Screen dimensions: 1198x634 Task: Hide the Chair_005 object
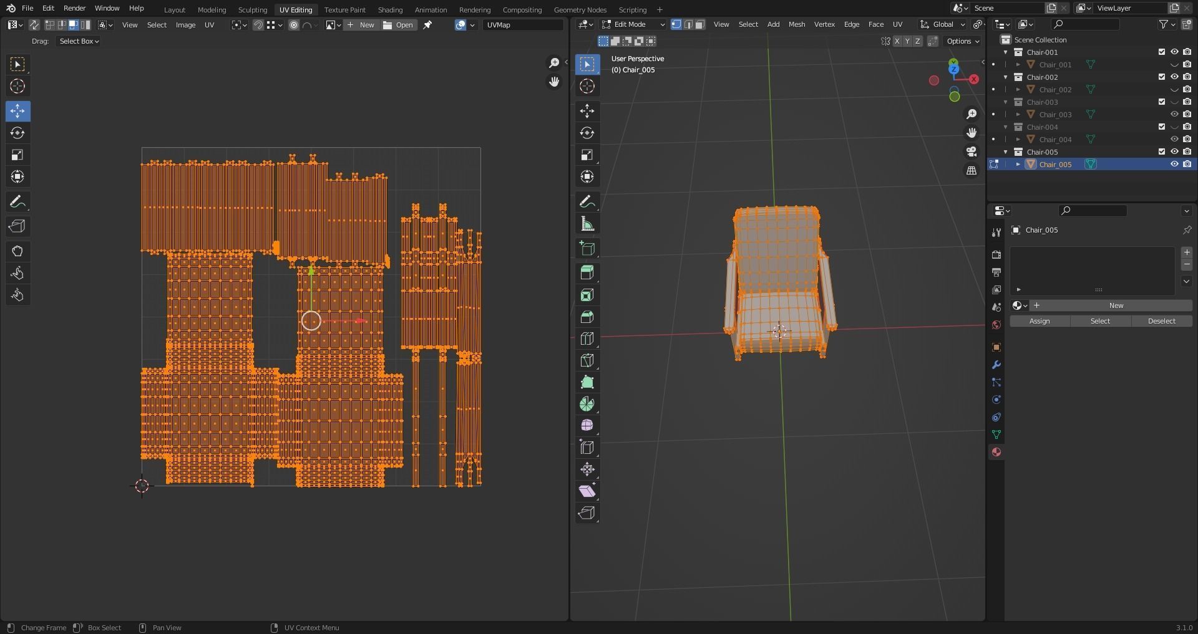[1174, 164]
